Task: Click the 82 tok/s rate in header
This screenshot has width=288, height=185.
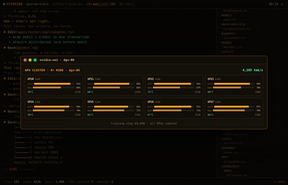Action: [x=127, y=4]
